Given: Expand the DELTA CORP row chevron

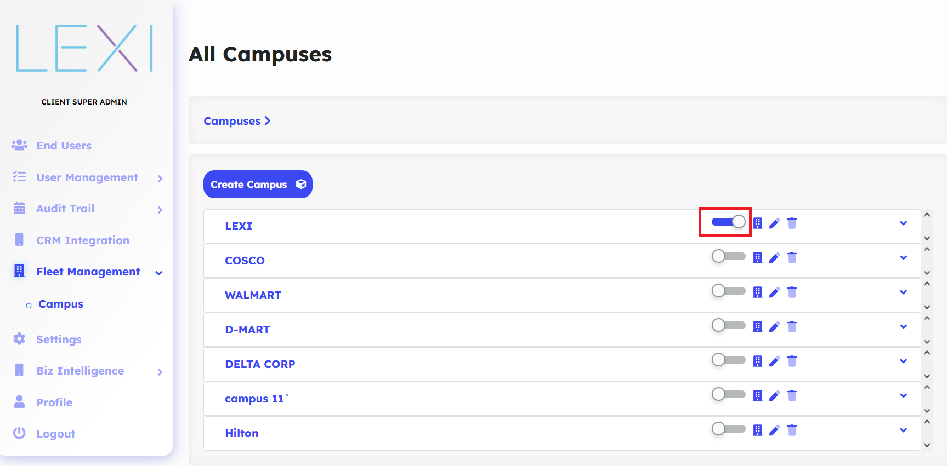Looking at the screenshot, I should click(903, 361).
